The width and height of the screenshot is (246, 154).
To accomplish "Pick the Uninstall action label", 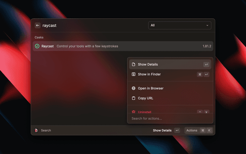I will tap(145, 112).
